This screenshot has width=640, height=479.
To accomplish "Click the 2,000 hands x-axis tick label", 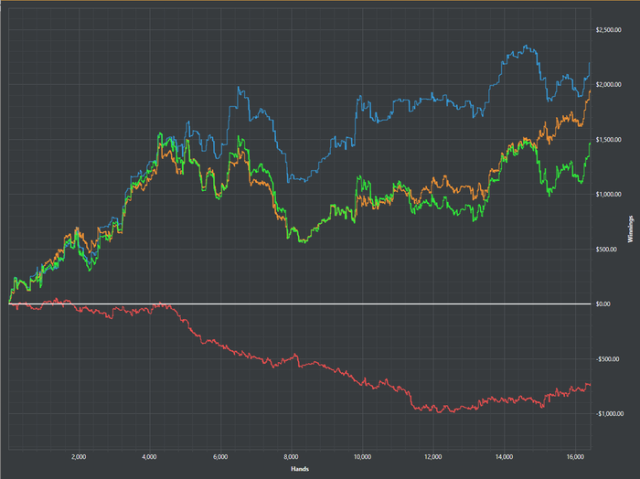I will pos(79,456).
